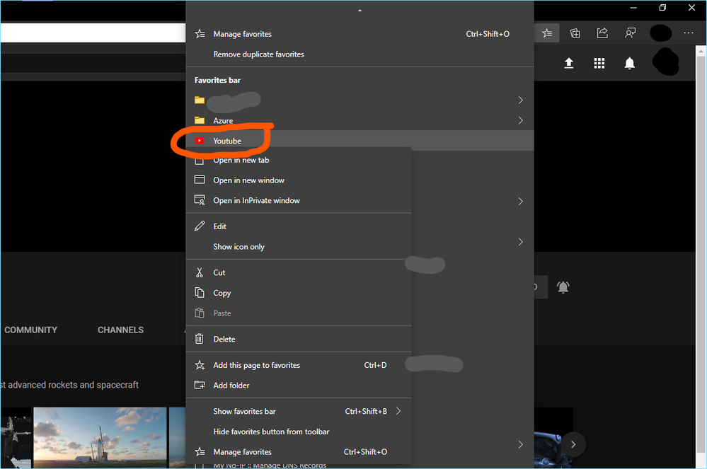The image size is (707, 469).
Task: Click the Favorites star button in Edge toolbar
Action: (x=547, y=33)
